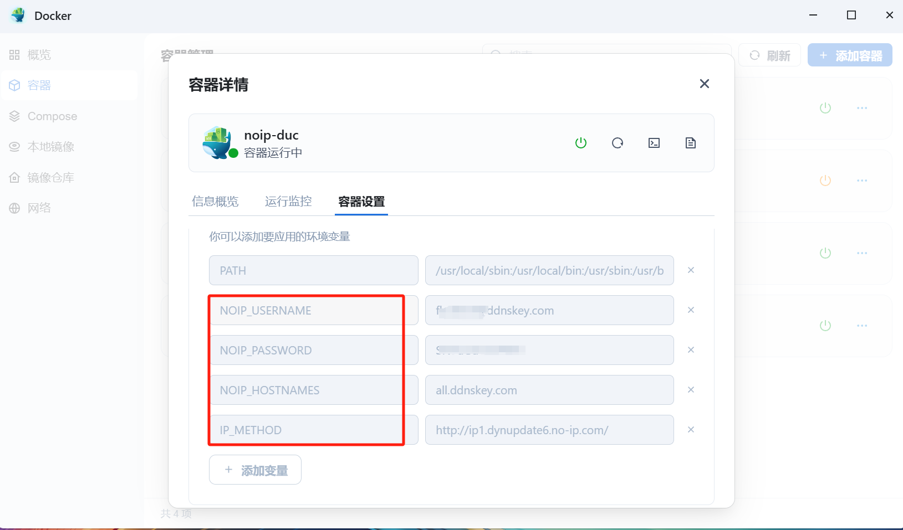Open the 网络 sidebar section
The image size is (903, 530).
[x=39, y=208]
